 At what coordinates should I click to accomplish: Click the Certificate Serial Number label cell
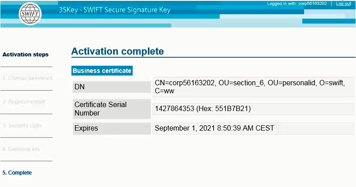112,109
